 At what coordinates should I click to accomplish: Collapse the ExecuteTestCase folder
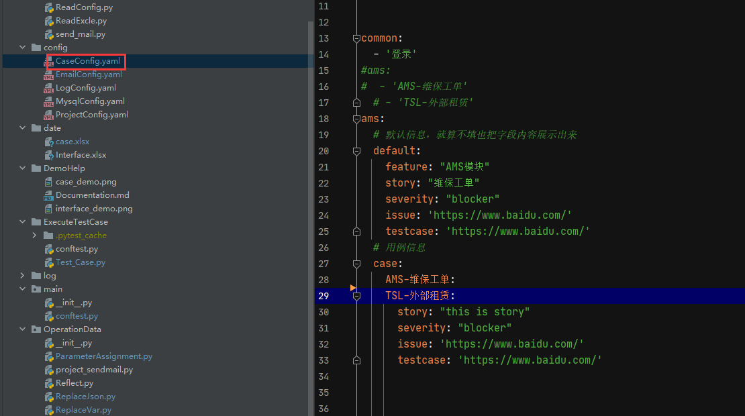pyautogui.click(x=22, y=222)
